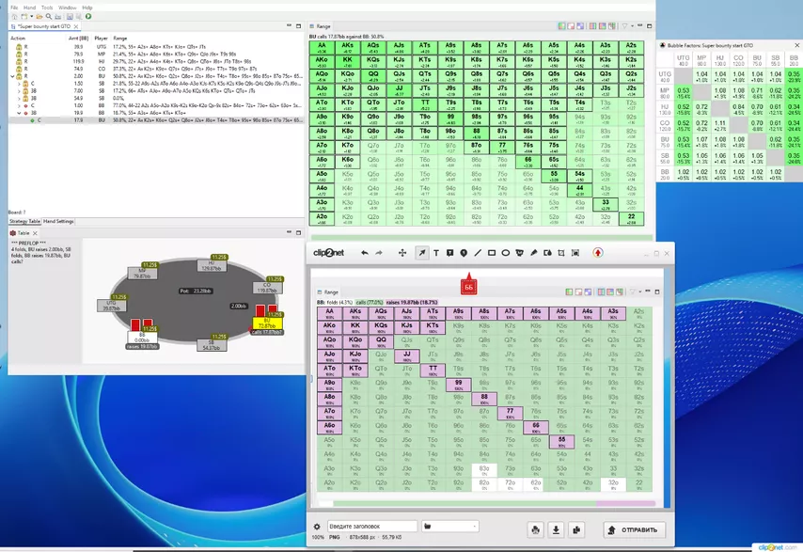Select the text tool in clip2net

click(x=436, y=253)
